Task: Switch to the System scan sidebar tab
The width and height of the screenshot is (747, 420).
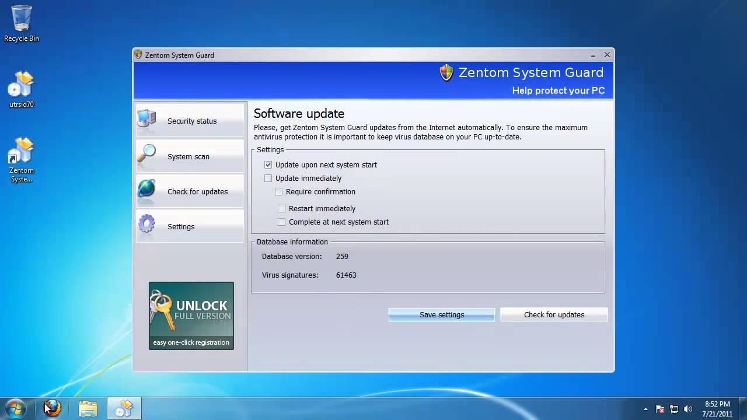Action: (190, 156)
